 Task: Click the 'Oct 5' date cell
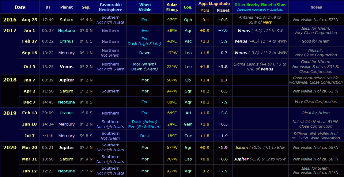29,66
